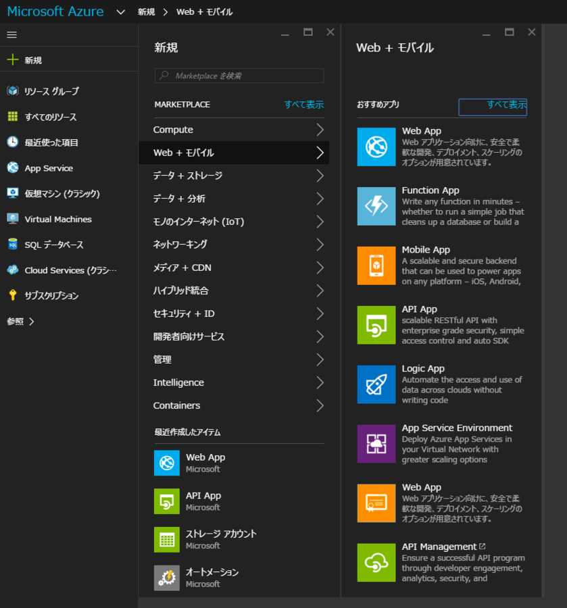Click the Cloud Services cloud icon
The width and height of the screenshot is (567, 608).
coord(13,270)
